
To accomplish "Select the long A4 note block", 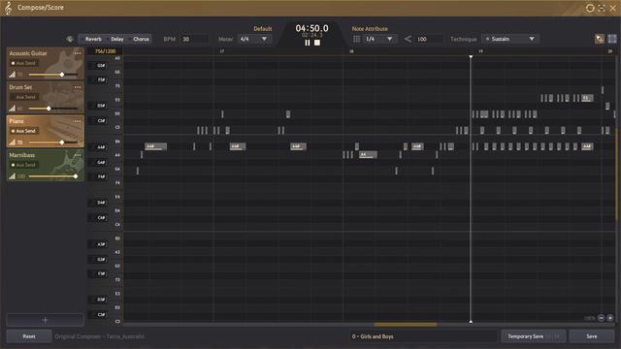I will 368,155.
